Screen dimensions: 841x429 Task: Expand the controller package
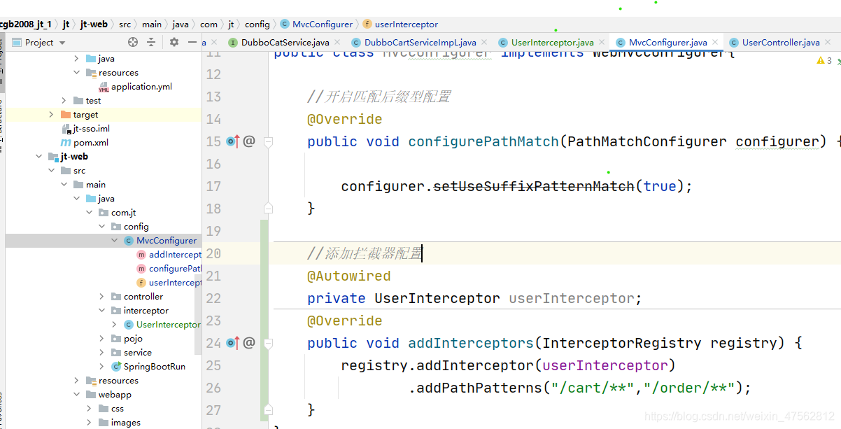(x=101, y=297)
